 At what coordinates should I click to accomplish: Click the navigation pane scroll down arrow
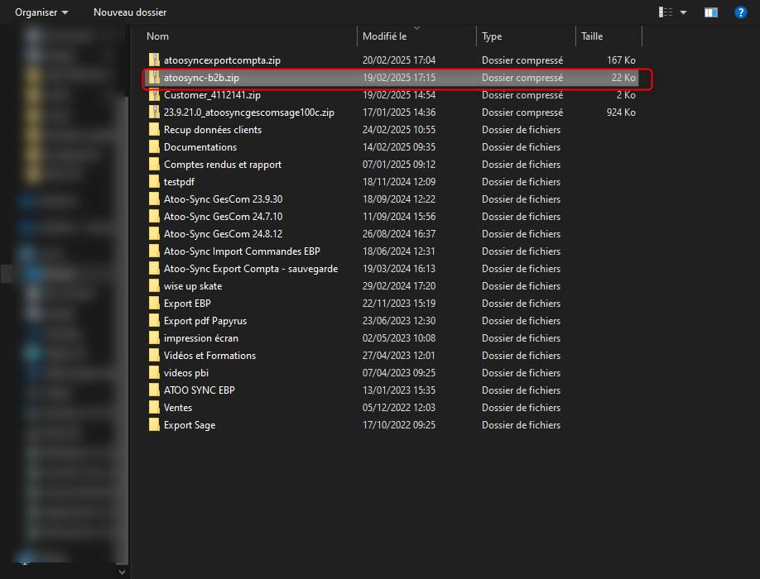[123, 572]
